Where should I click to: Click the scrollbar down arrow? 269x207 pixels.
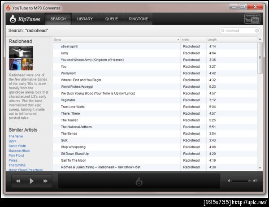click(260, 168)
